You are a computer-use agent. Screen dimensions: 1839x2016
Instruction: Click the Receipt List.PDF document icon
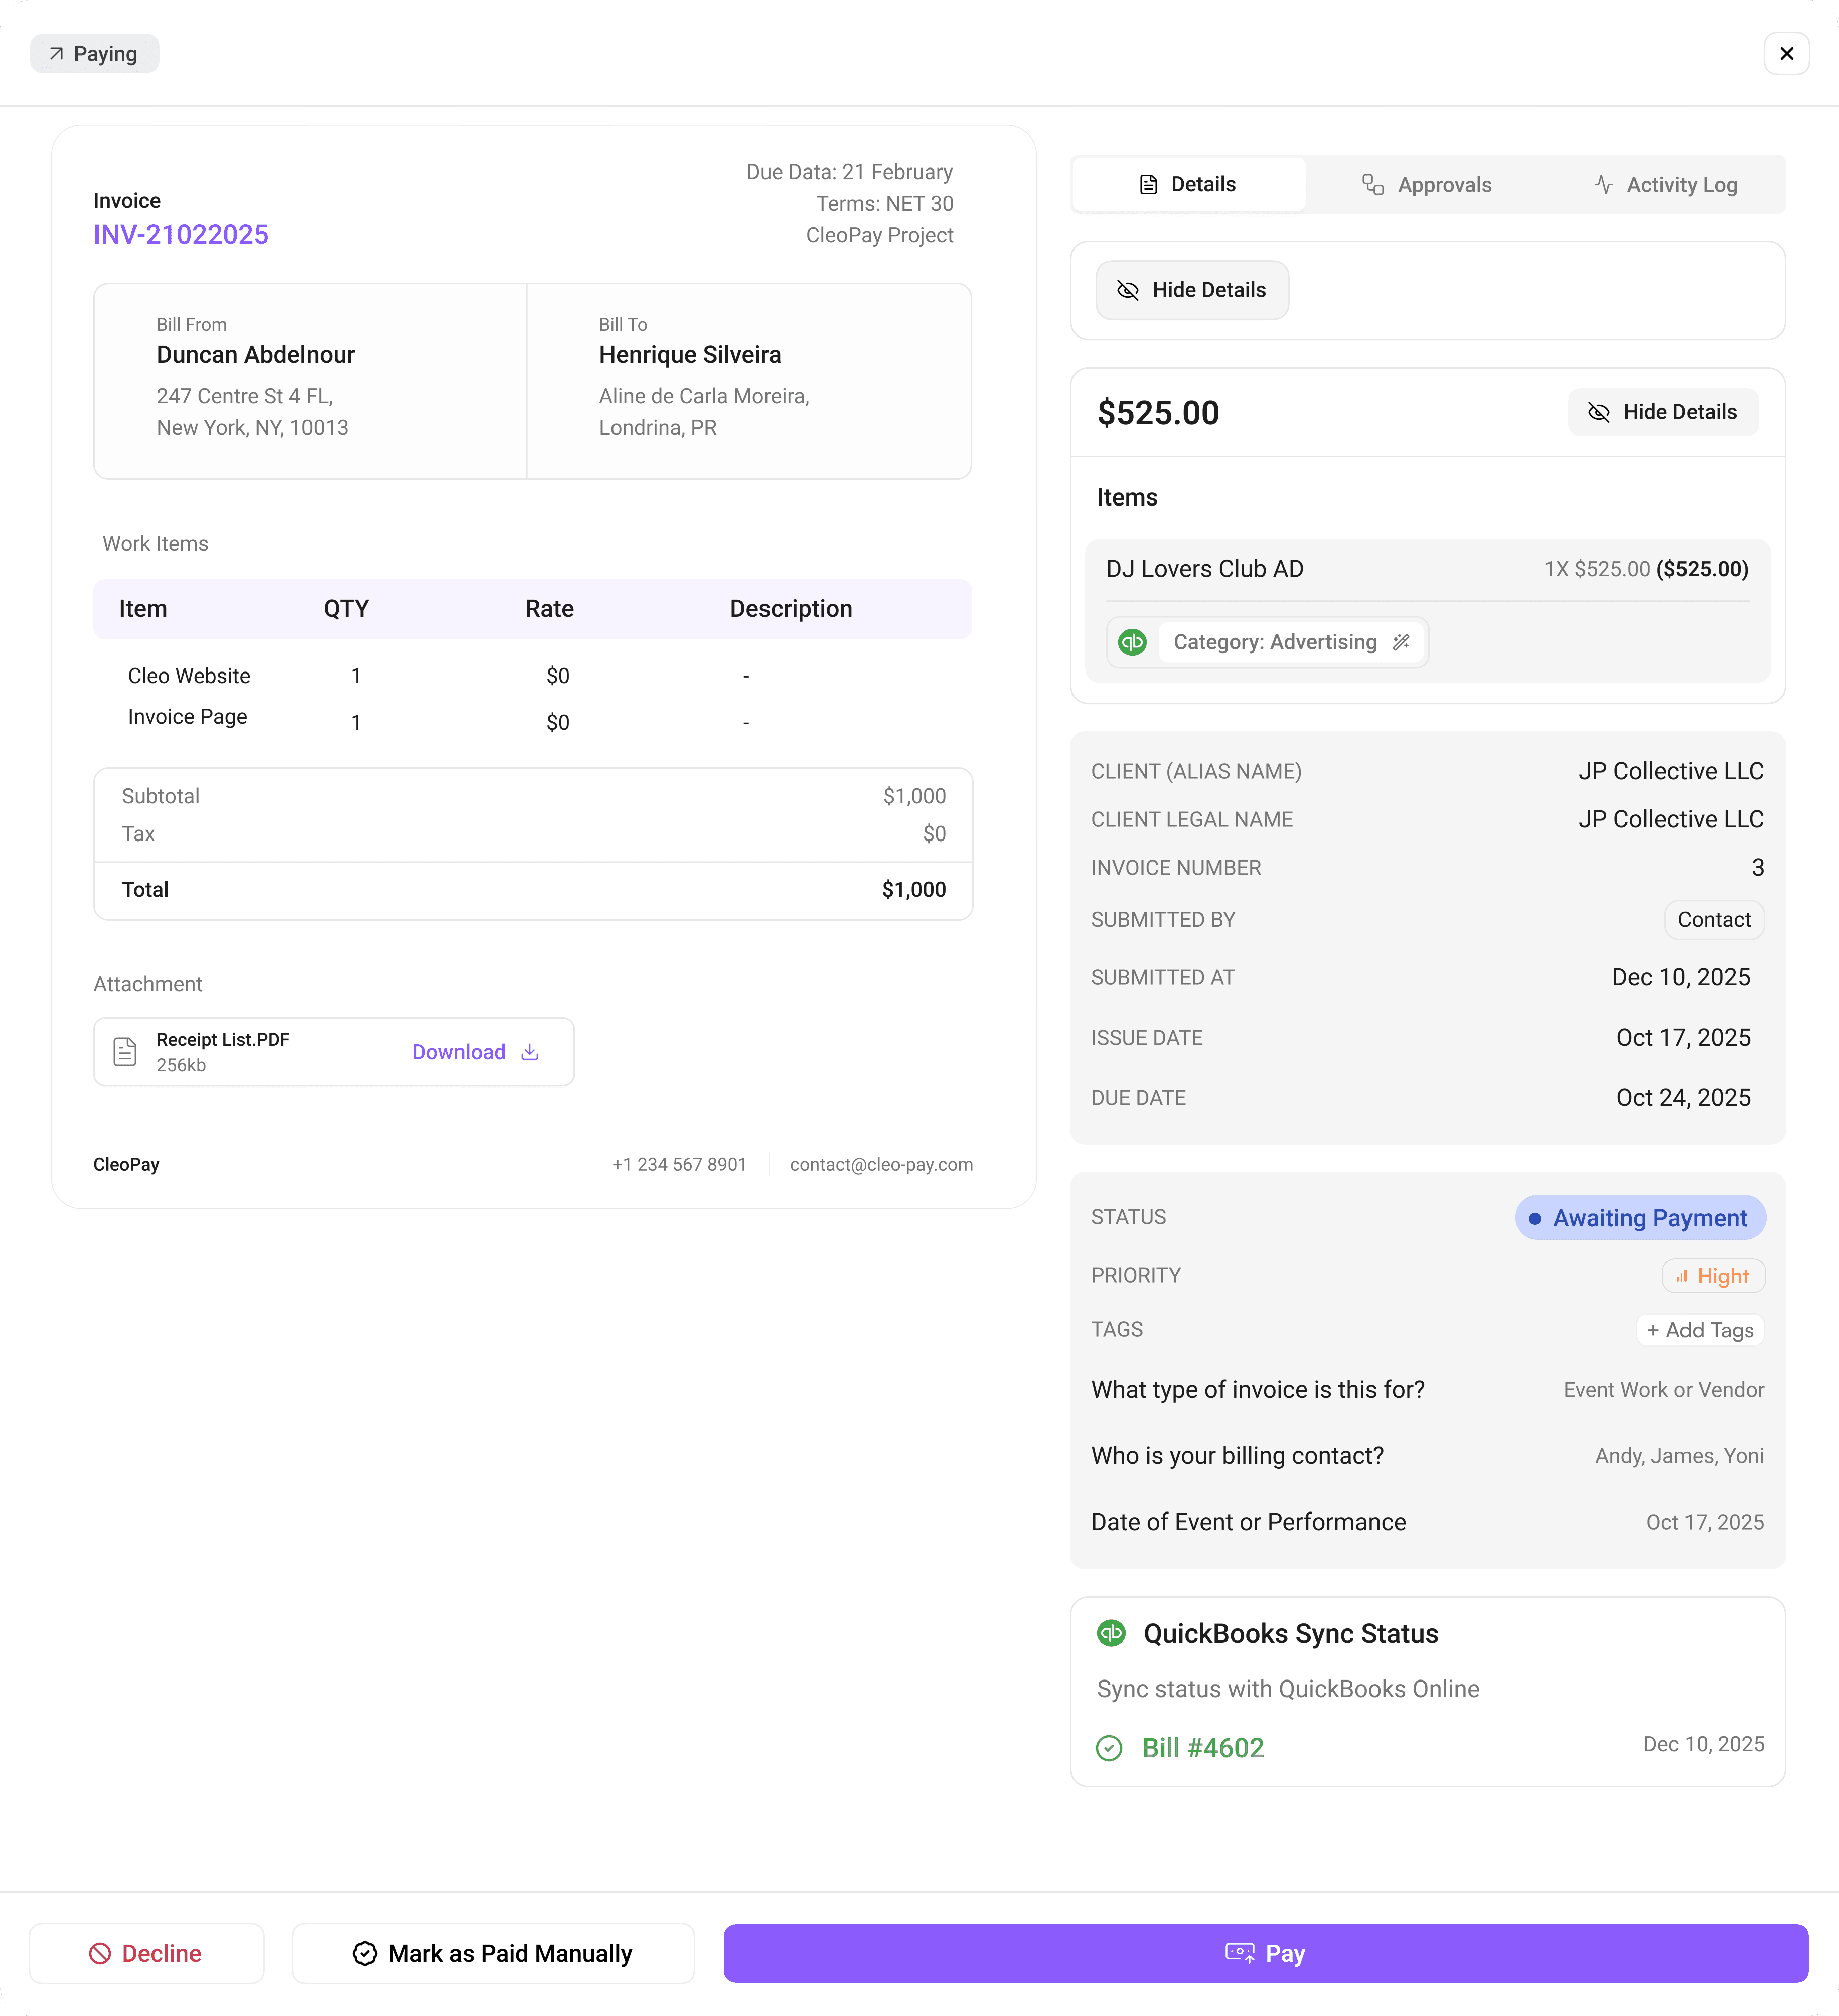(x=125, y=1052)
